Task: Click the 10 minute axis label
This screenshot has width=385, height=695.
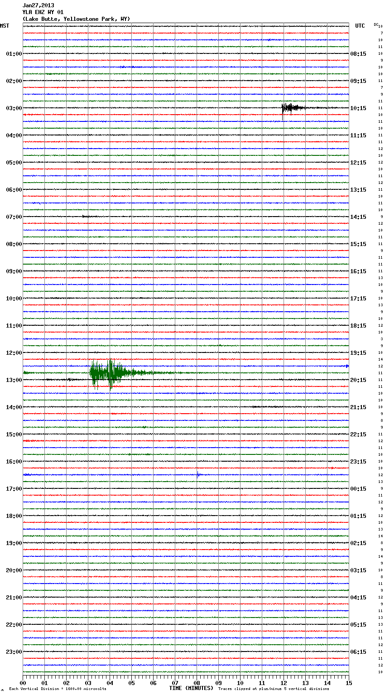Action: 240,683
